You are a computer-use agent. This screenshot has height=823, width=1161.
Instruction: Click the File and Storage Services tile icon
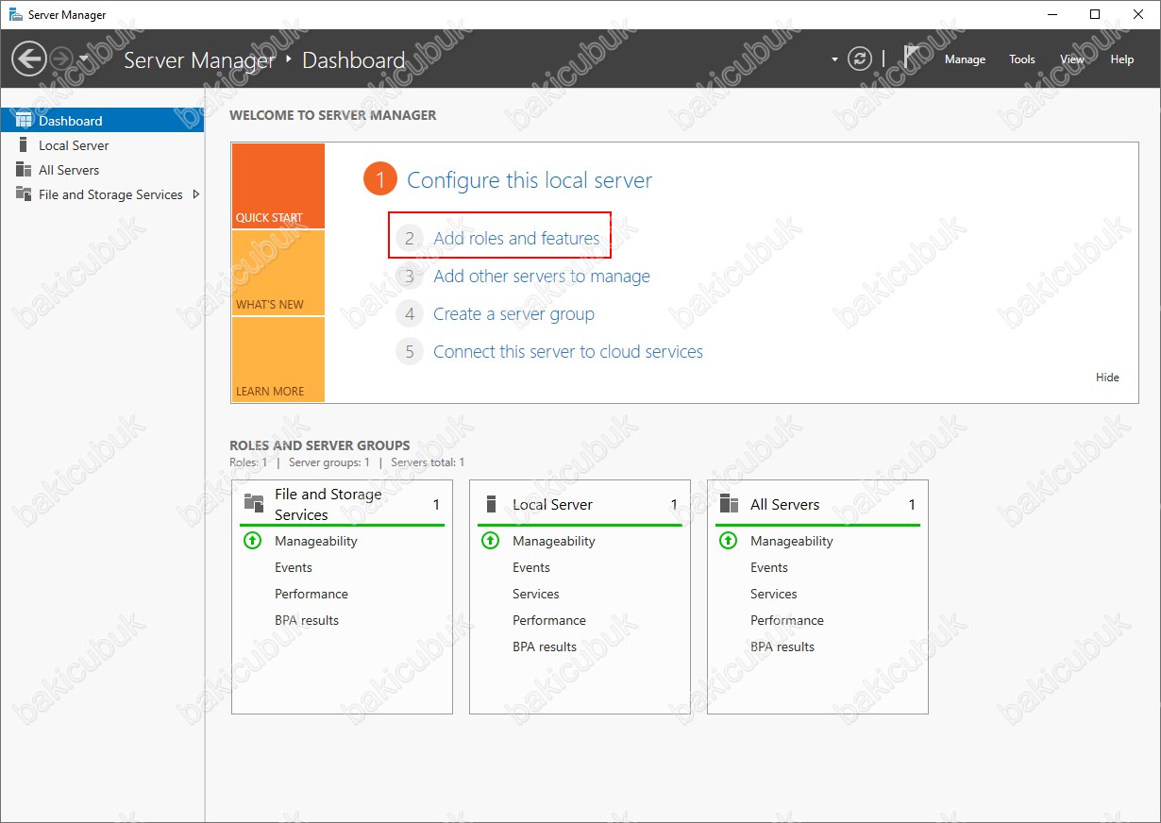pos(253,503)
